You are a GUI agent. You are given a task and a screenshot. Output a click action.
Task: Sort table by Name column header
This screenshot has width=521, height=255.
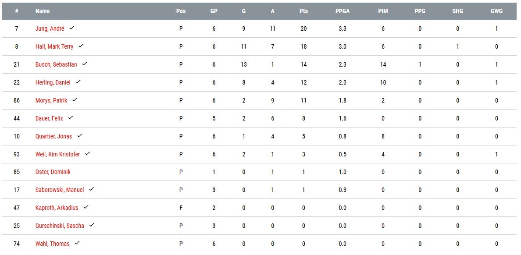[x=43, y=11]
